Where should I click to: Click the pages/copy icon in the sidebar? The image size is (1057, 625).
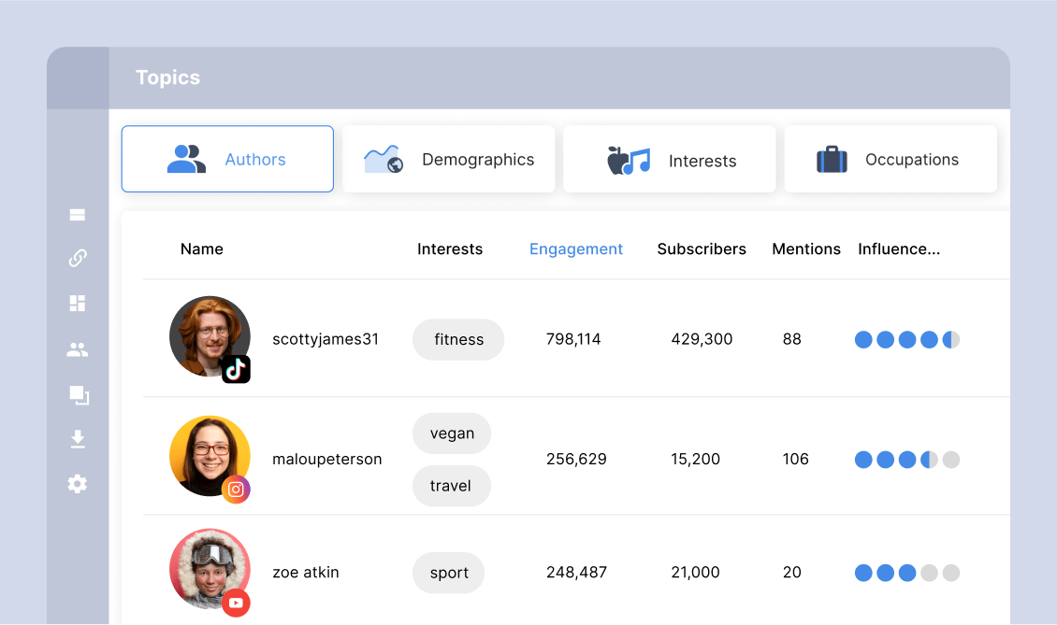78,395
